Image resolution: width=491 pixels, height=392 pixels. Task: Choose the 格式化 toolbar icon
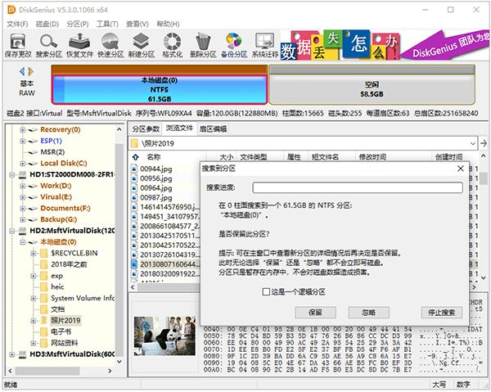pyautogui.click(x=172, y=46)
